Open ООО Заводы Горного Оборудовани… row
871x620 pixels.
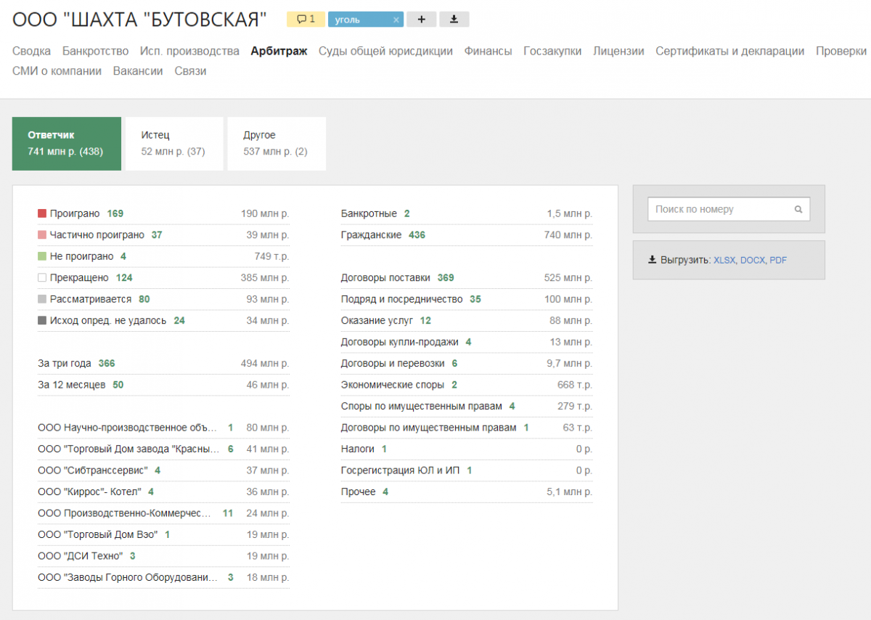[163, 577]
